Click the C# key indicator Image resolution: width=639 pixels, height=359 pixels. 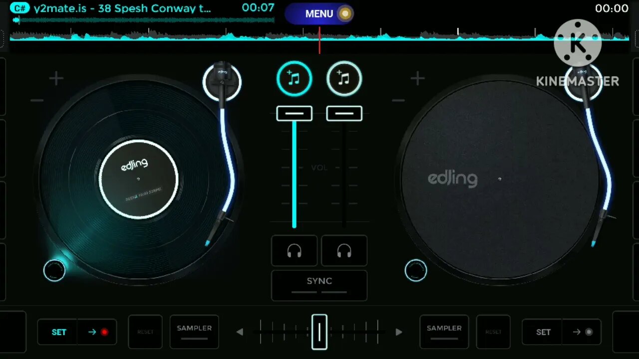[x=20, y=8]
